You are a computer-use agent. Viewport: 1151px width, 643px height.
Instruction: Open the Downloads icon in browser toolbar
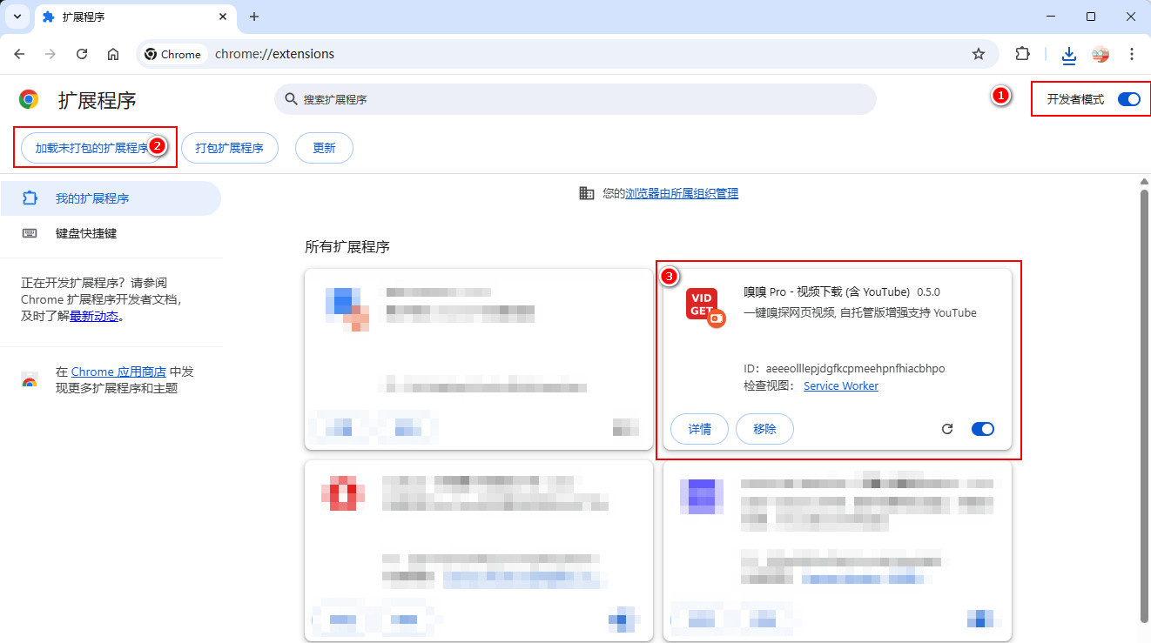pyautogui.click(x=1068, y=53)
